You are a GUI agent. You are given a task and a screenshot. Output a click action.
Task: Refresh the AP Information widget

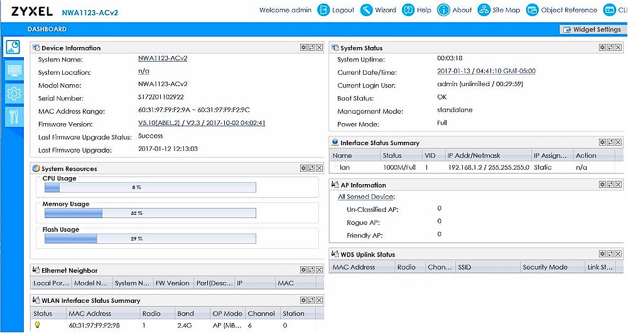pos(610,184)
